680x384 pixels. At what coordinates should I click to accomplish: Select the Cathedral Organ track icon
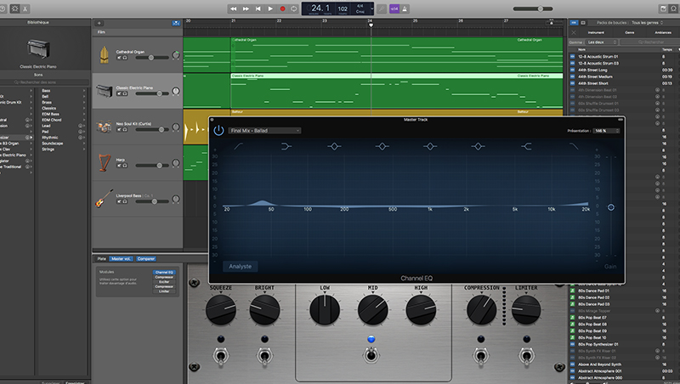(104, 54)
